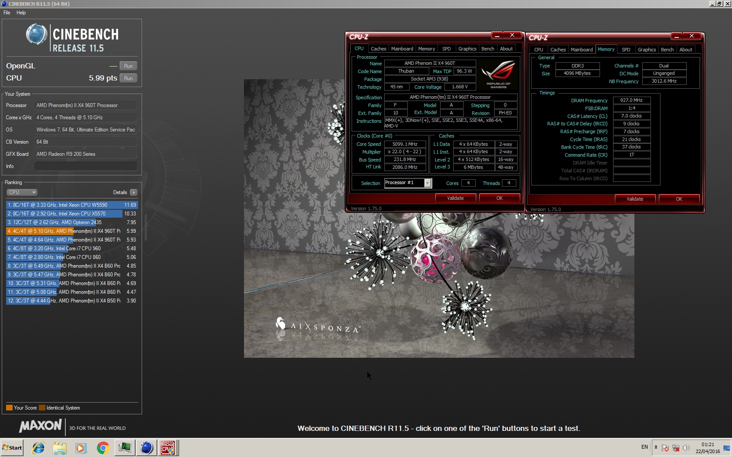The image size is (732, 457).
Task: Click Validate in the left CPU-Z window
Action: point(455,198)
